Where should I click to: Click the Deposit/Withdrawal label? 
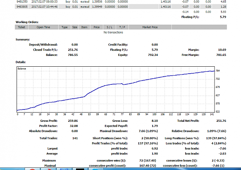tap(43, 45)
